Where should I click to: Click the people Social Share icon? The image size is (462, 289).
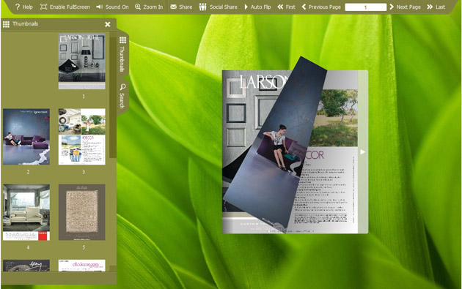(202, 7)
